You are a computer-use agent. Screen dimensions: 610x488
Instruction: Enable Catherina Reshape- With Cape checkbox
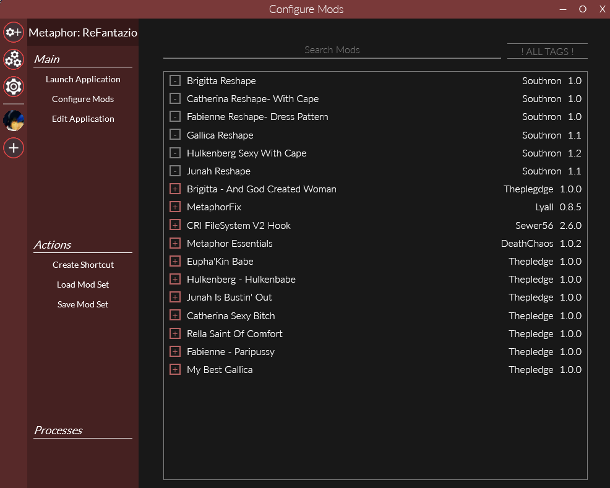175,99
